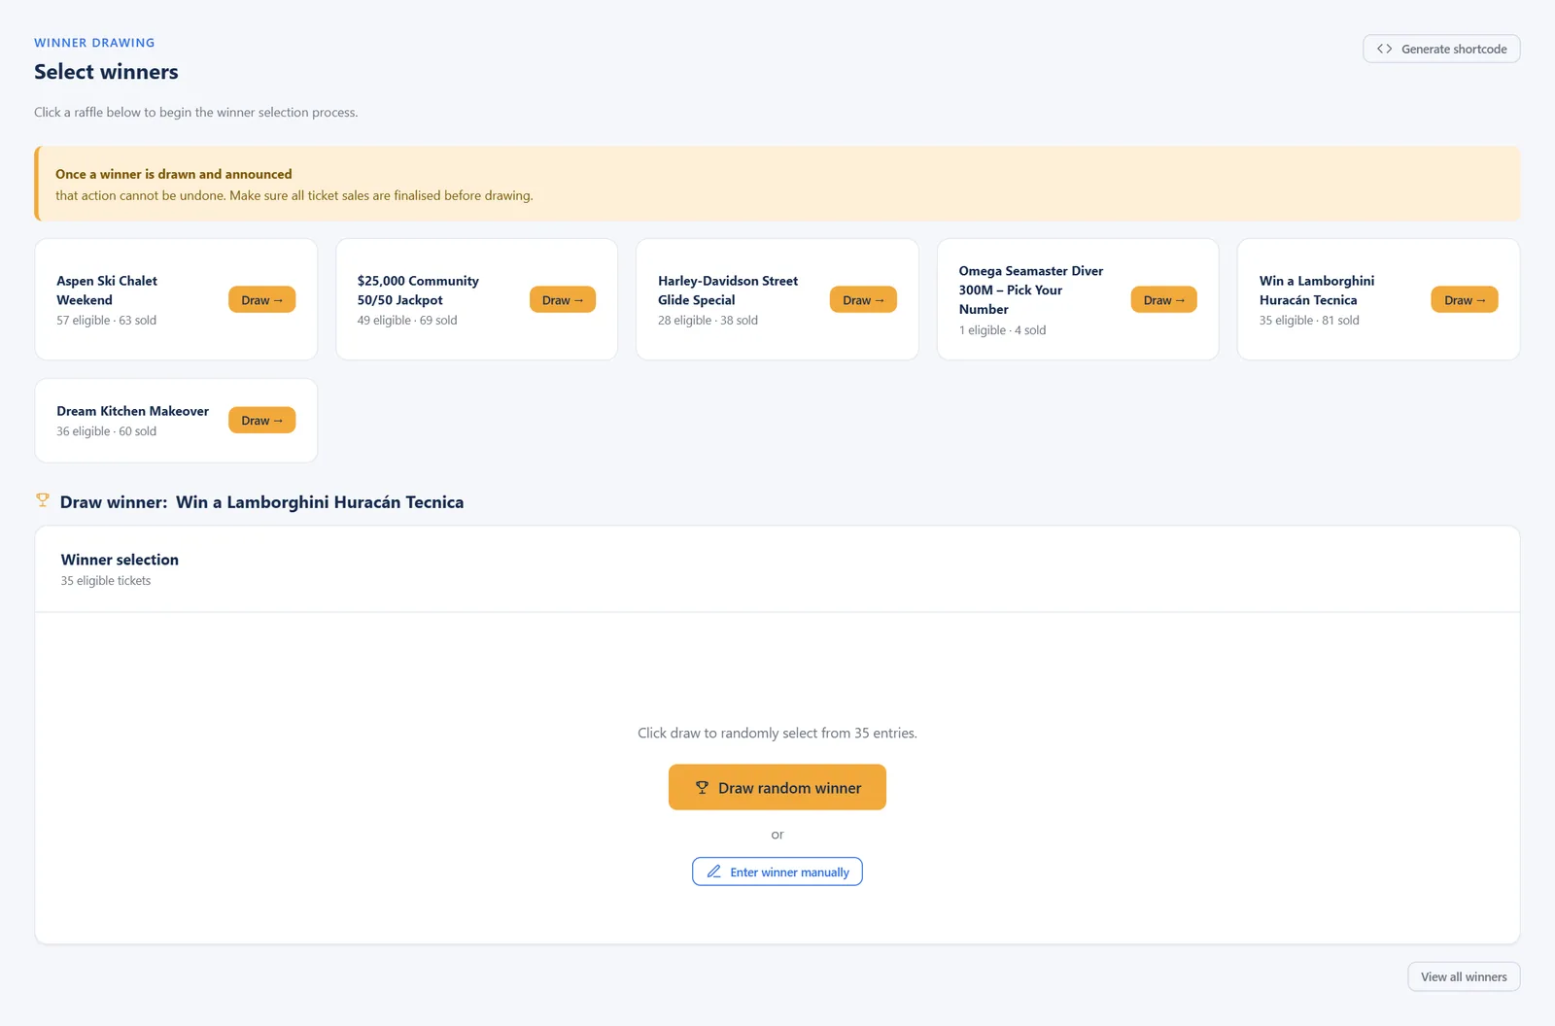Click the '35 eligible tickets' text
This screenshot has width=1555, height=1026.
(x=106, y=581)
